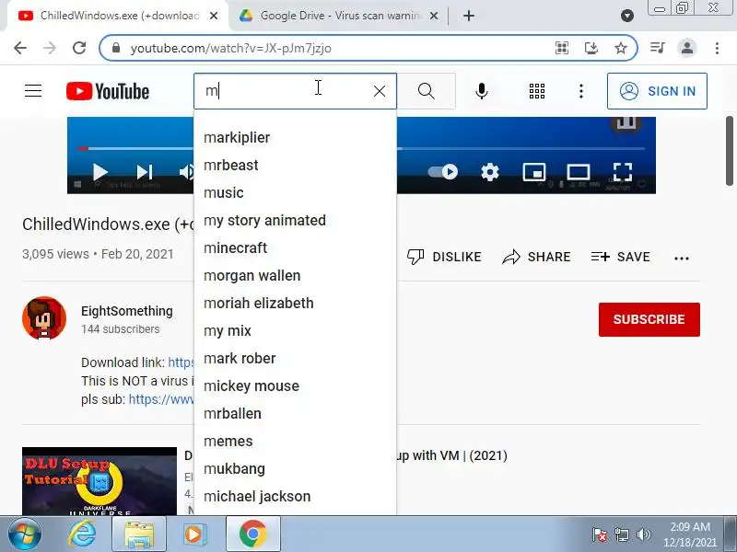The height and width of the screenshot is (552, 737).
Task: Click the Share button
Action: coord(536,257)
